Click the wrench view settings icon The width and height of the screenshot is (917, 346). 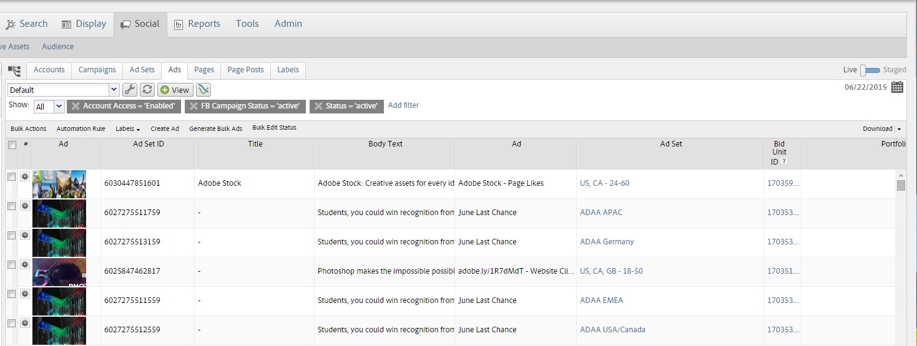pyautogui.click(x=130, y=90)
